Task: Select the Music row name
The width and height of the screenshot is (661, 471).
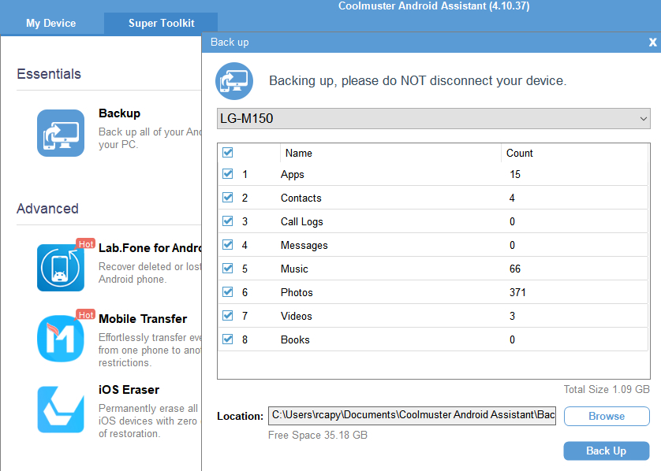Action: pyautogui.click(x=294, y=269)
